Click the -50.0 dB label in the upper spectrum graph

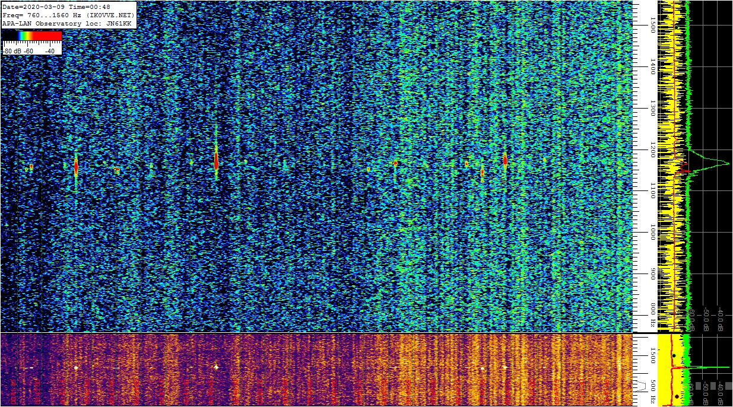(x=706, y=319)
